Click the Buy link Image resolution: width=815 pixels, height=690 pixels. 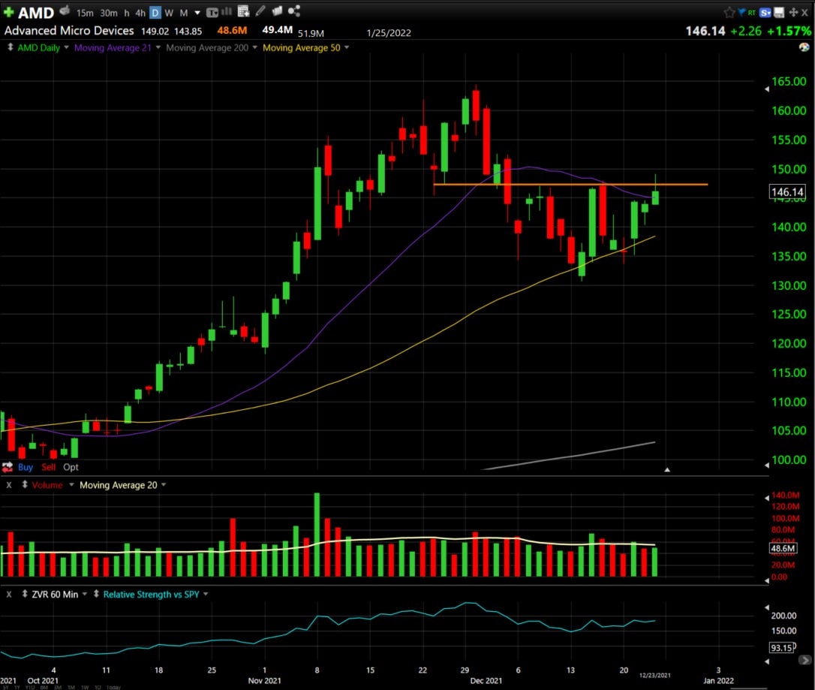[26, 467]
